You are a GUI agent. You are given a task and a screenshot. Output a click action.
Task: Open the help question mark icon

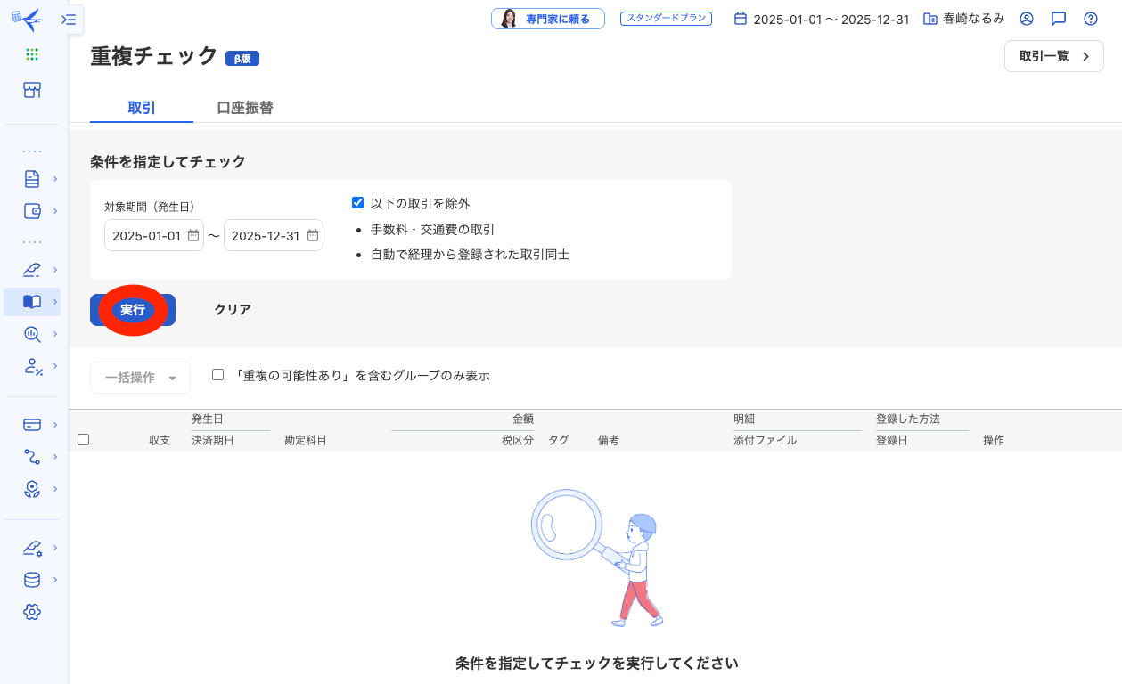1090,18
